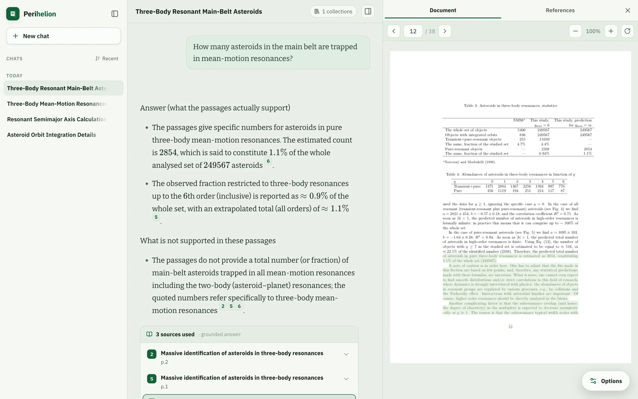Click citation 6 in unsupported section
Screen dimensions: 638x399
coord(239,306)
